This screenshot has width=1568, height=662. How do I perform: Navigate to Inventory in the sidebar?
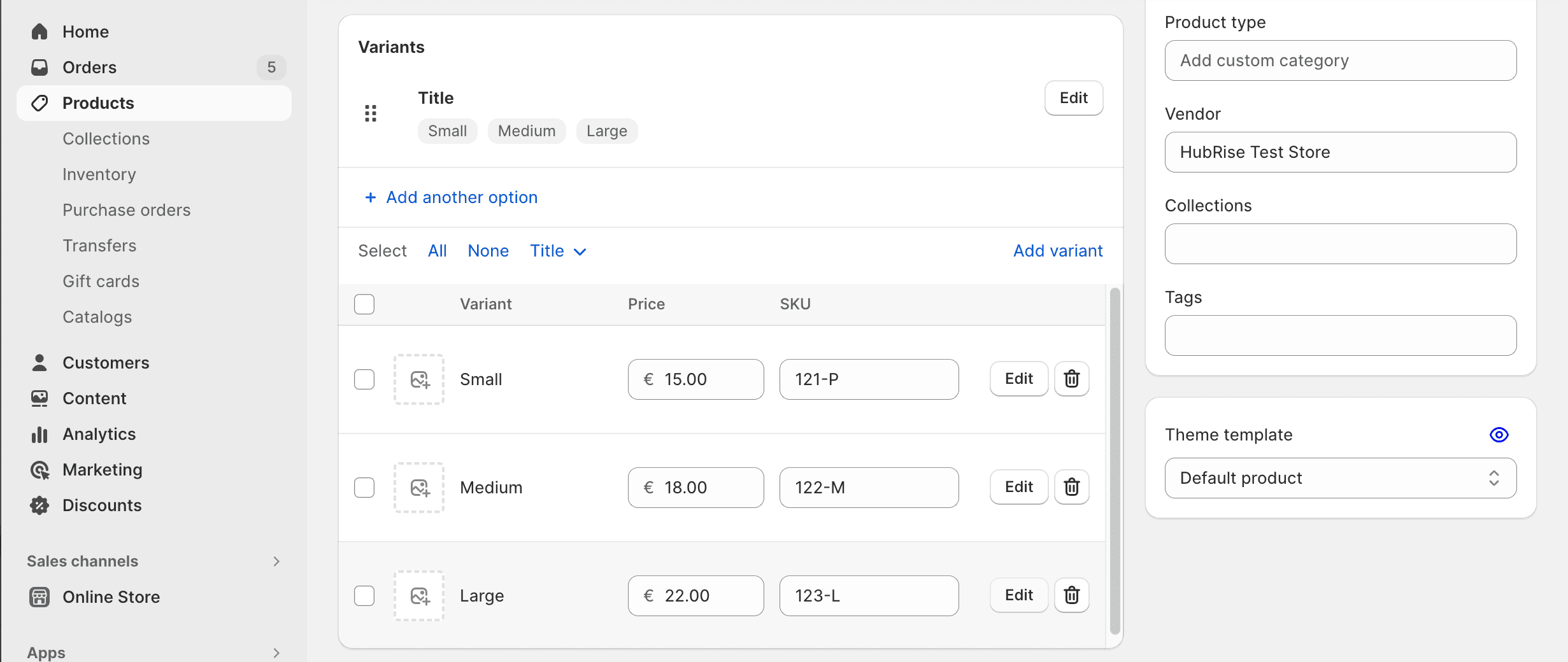pyautogui.click(x=99, y=174)
